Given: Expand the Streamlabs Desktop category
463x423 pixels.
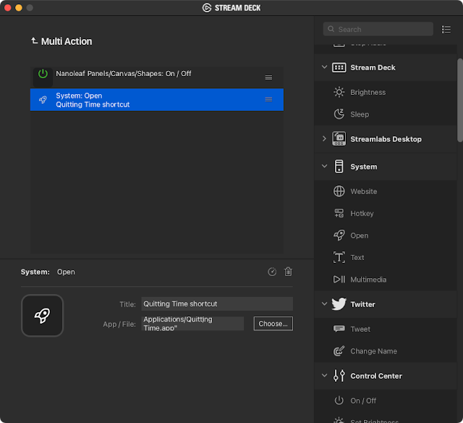Looking at the screenshot, I should tap(324, 138).
